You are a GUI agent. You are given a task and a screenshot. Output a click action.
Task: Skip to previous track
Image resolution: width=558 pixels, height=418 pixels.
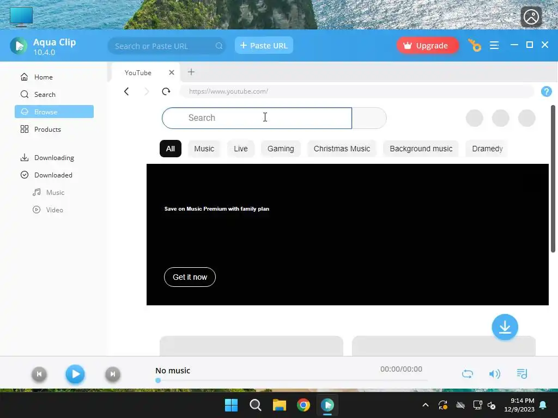39,374
